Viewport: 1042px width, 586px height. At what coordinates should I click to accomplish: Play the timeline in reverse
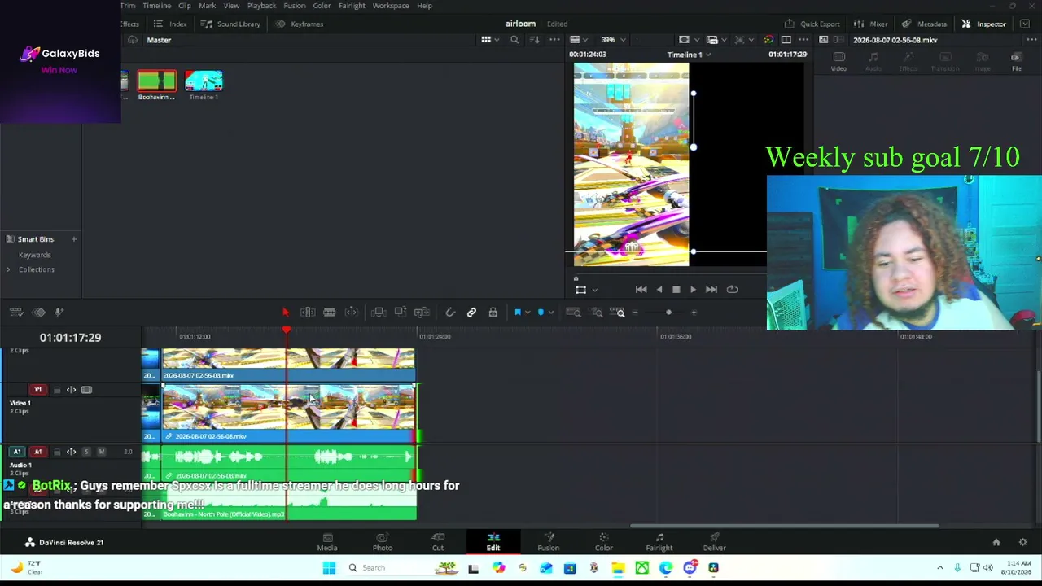click(x=659, y=289)
